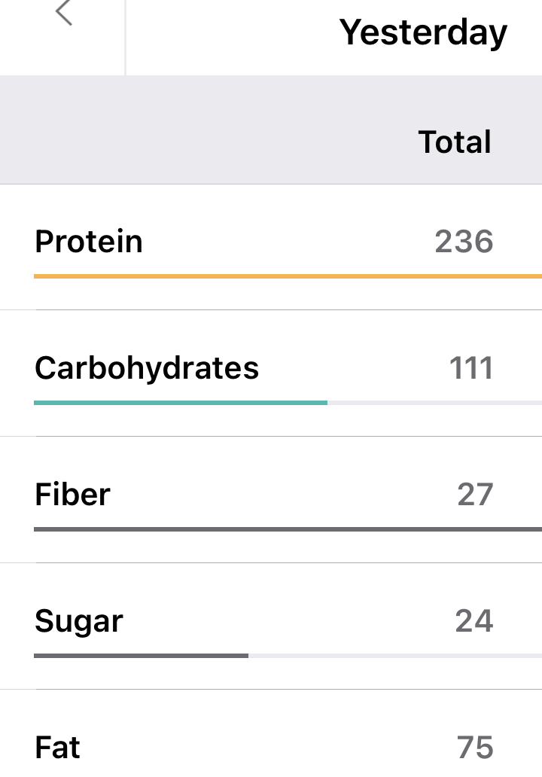
Task: Click the dark gray Fiber progress bar
Action: [x=286, y=529]
